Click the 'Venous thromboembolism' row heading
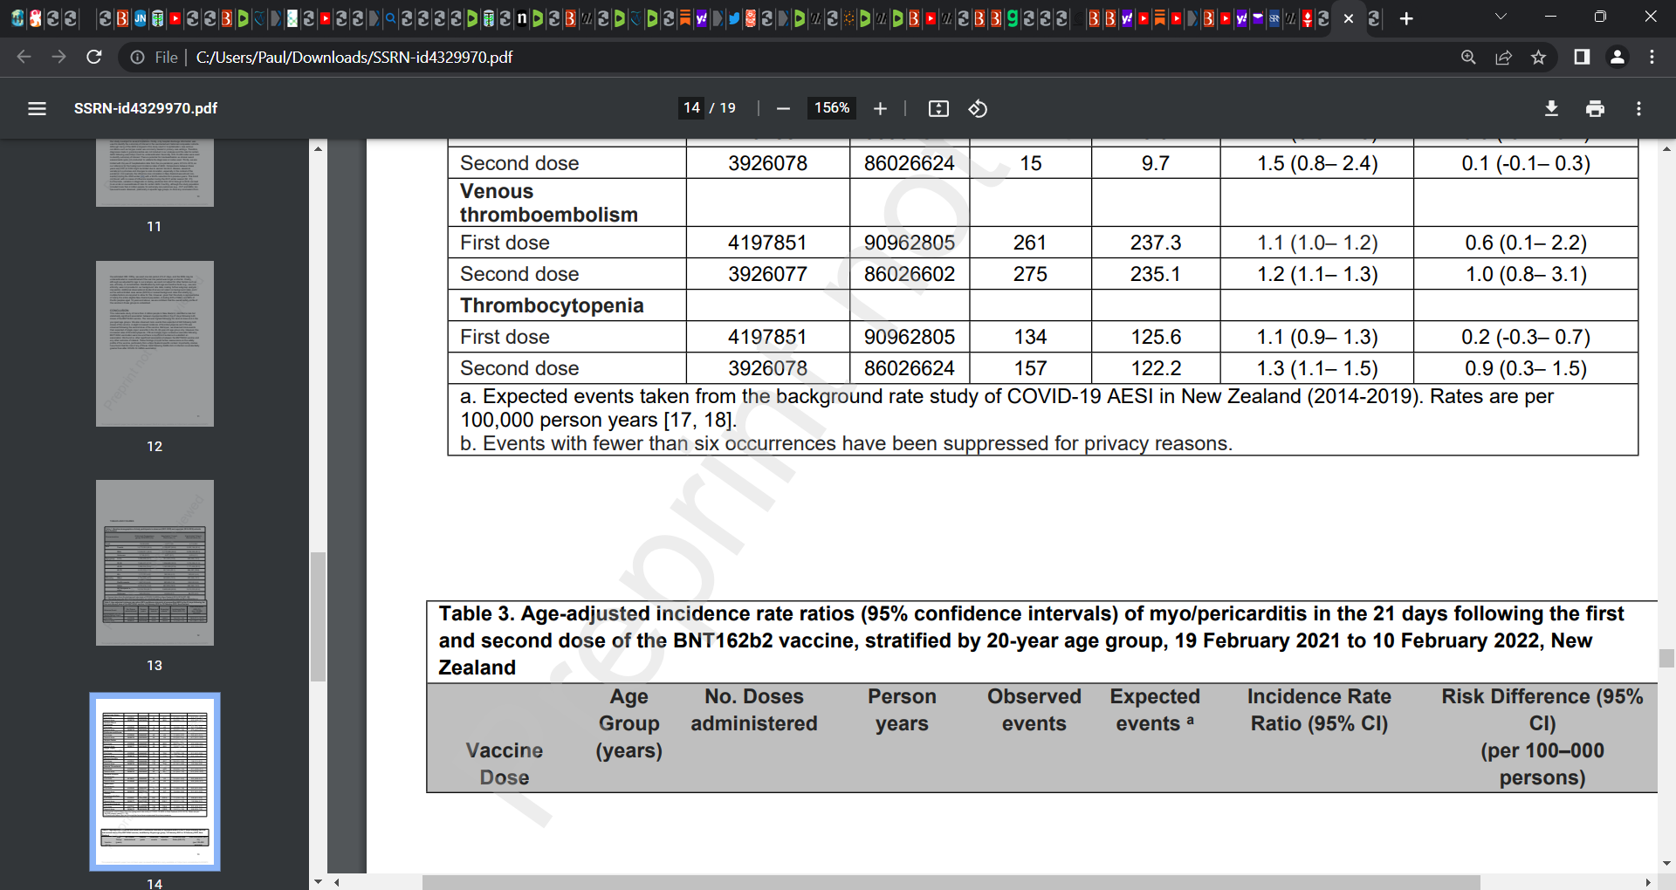 click(x=548, y=202)
